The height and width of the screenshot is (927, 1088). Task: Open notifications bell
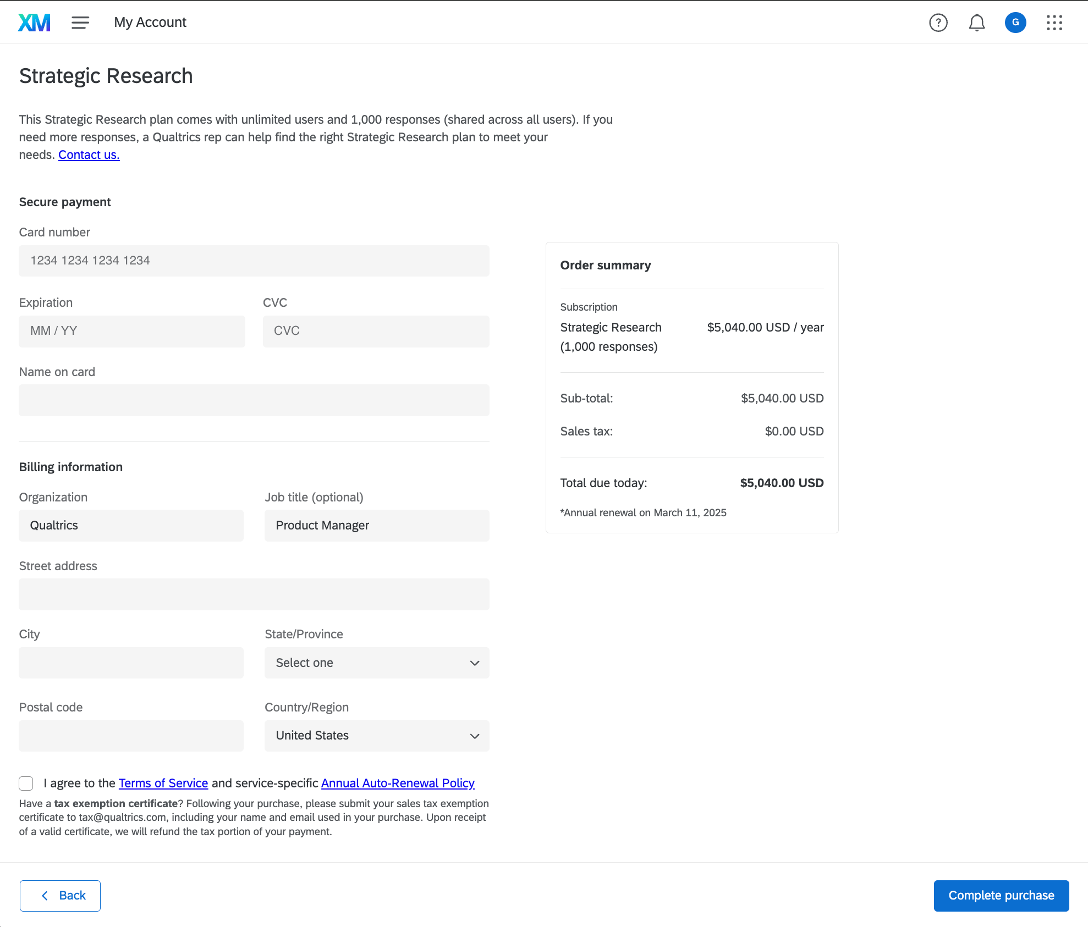977,23
